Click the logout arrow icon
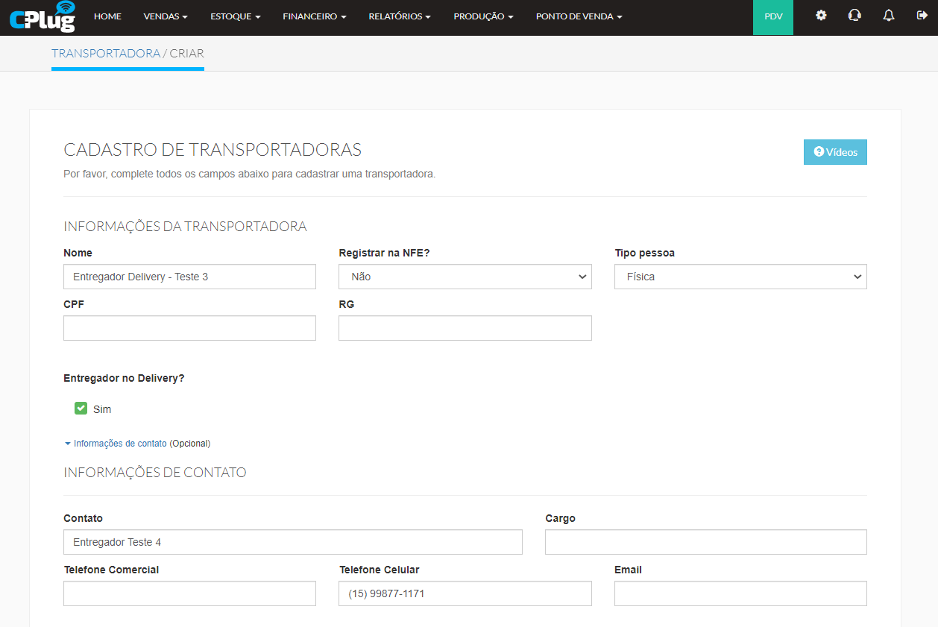This screenshot has width=938, height=627. (922, 15)
